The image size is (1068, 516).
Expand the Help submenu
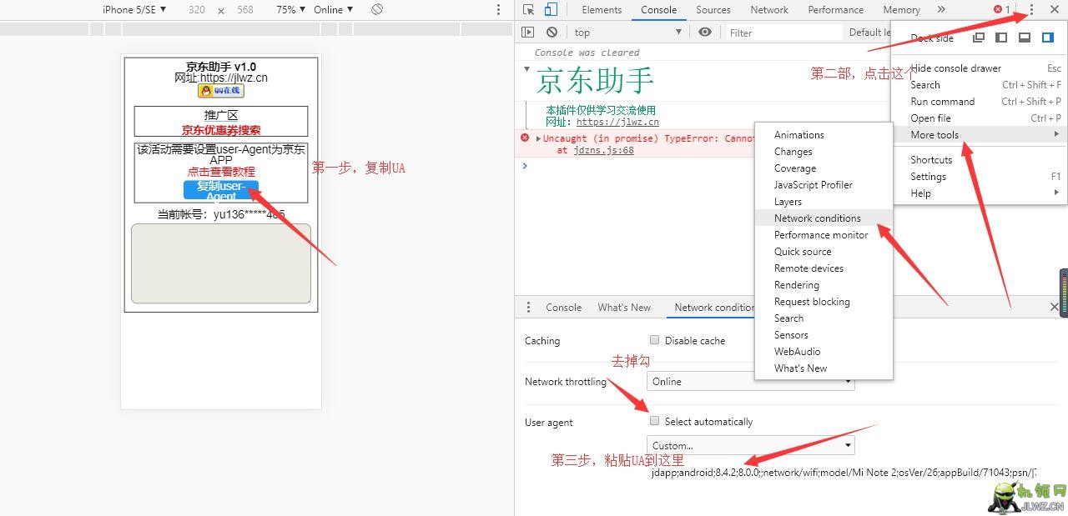click(x=979, y=193)
